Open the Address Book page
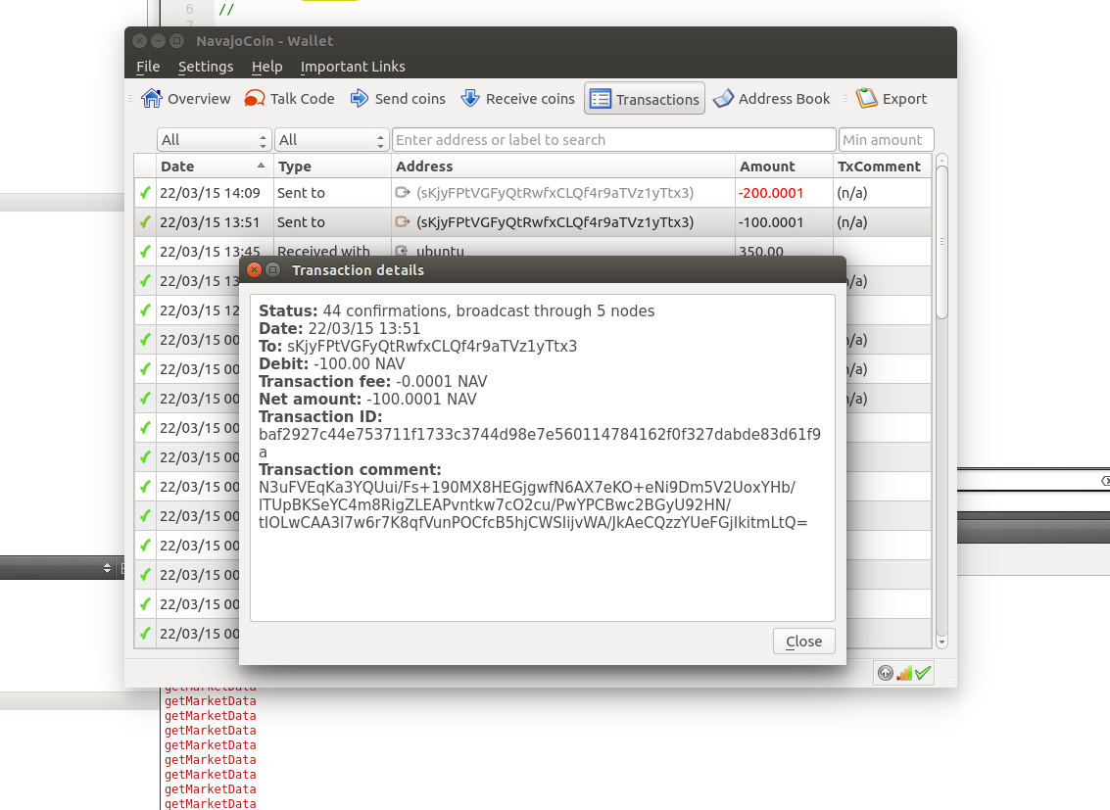Screen dimensions: 1110x810 point(771,98)
